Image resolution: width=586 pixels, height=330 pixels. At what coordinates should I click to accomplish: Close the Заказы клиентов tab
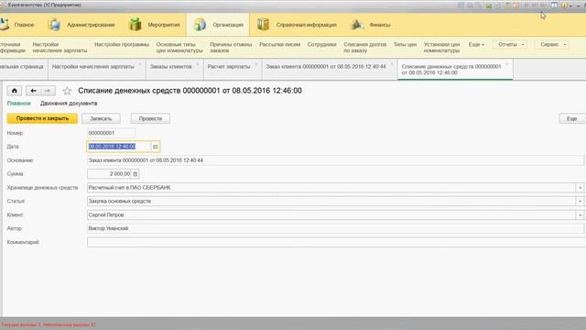[198, 64]
